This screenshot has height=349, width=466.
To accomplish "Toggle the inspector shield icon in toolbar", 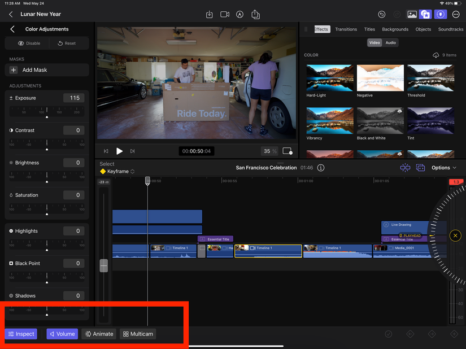I will click(441, 14).
